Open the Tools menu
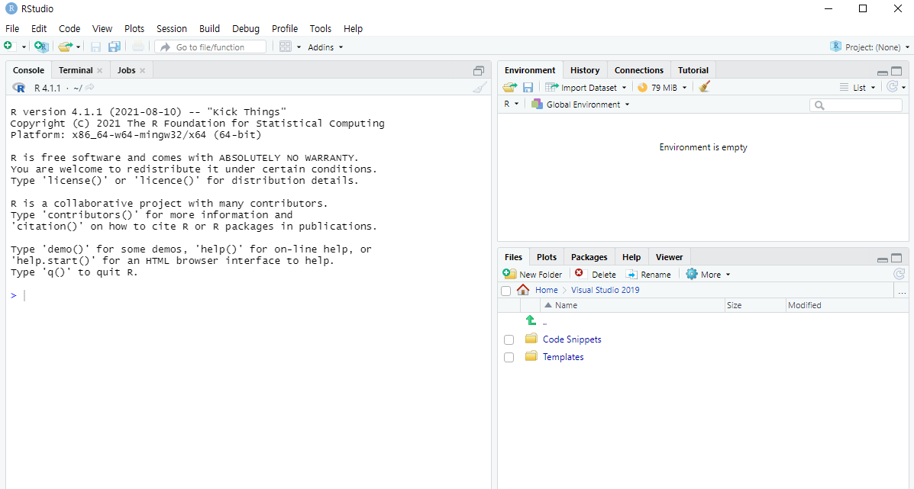 (x=320, y=28)
